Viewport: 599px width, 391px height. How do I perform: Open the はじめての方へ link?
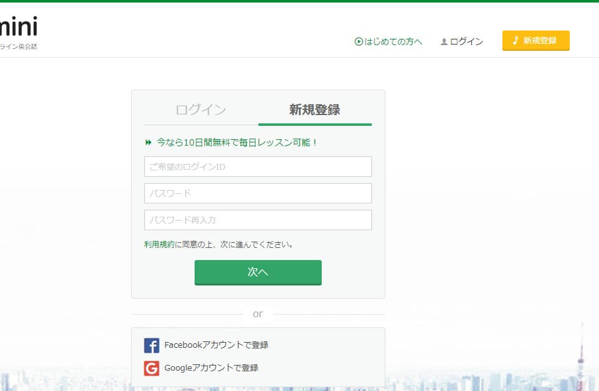click(388, 41)
